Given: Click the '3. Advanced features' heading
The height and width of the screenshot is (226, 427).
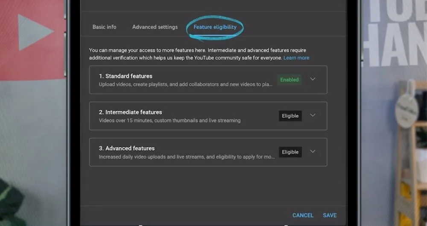Looking at the screenshot, I should (x=126, y=149).
